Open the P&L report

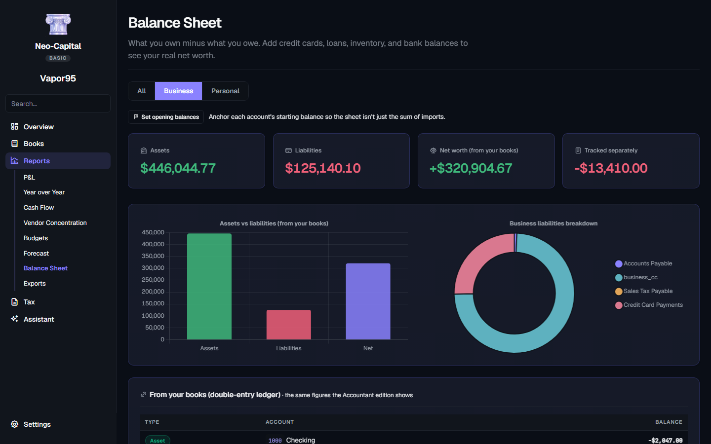[x=29, y=177]
